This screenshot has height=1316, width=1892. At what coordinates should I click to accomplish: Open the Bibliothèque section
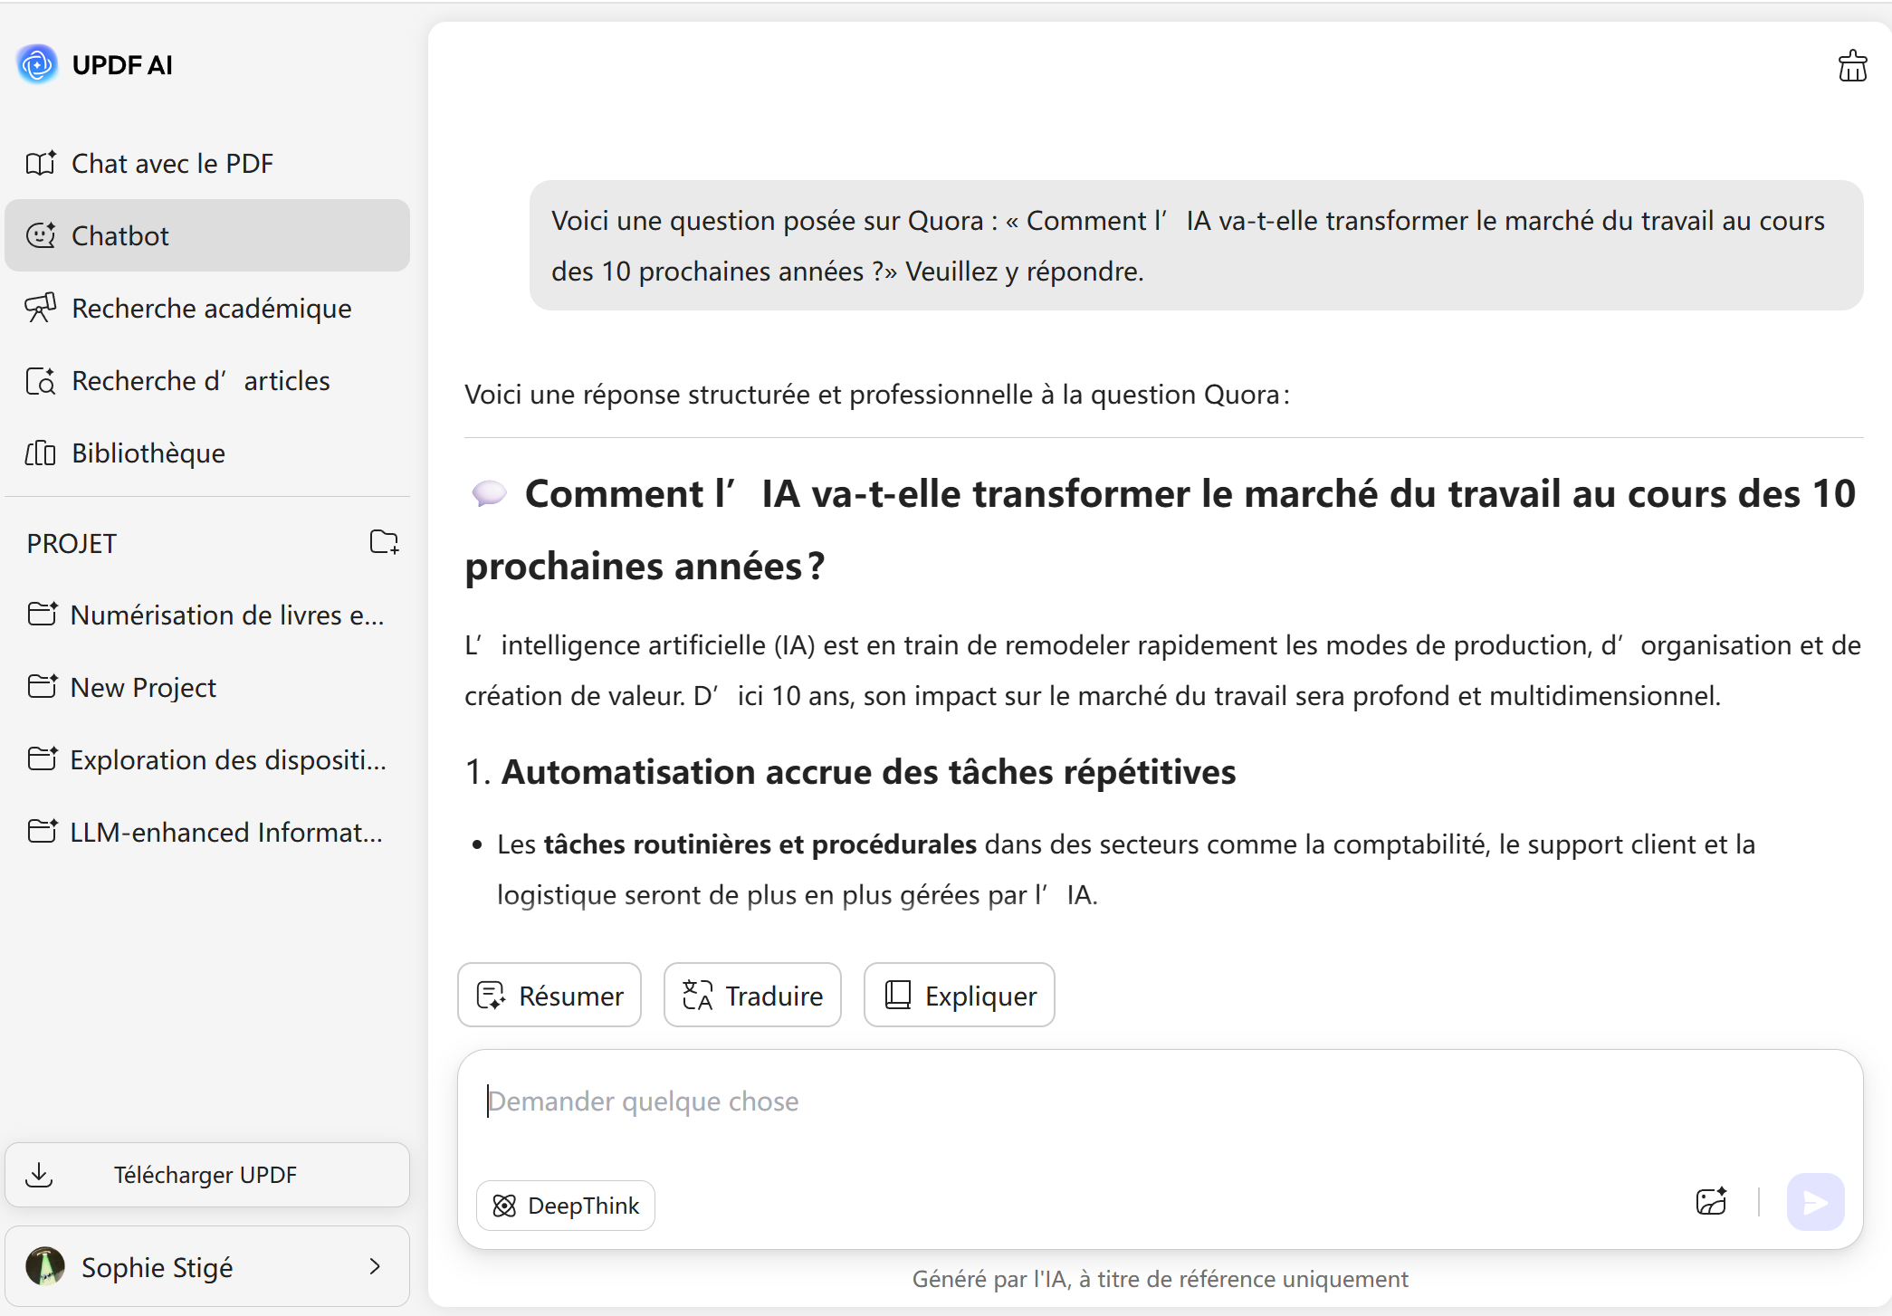coord(148,453)
